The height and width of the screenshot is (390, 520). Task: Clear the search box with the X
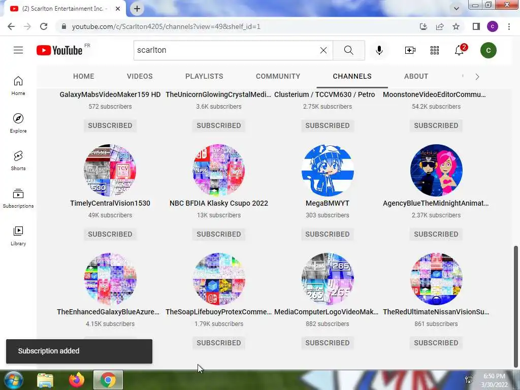point(323,50)
